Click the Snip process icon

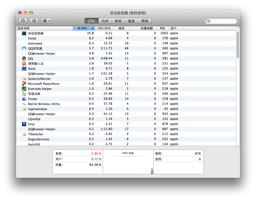tap(24, 124)
